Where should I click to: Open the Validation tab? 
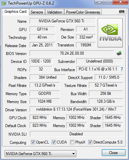click(x=55, y=12)
